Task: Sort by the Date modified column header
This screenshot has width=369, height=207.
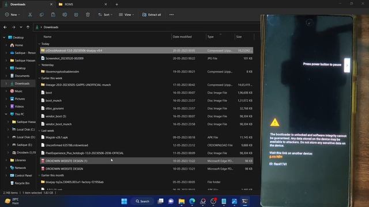Action: pos(182,37)
